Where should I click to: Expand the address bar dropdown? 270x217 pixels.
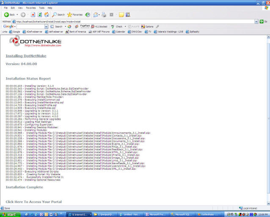[x=256, y=21]
